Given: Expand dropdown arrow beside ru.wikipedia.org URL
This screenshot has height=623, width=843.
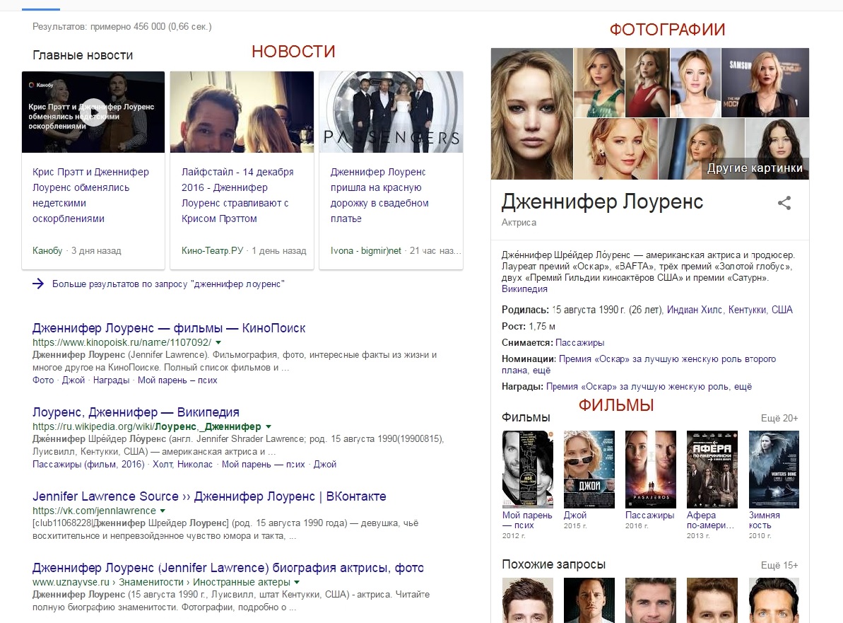Looking at the screenshot, I should pyautogui.click(x=268, y=427).
